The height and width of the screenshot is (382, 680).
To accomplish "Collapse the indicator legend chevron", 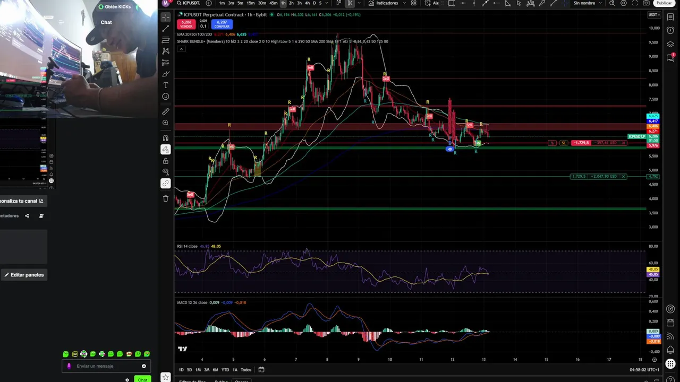I will point(181,49).
